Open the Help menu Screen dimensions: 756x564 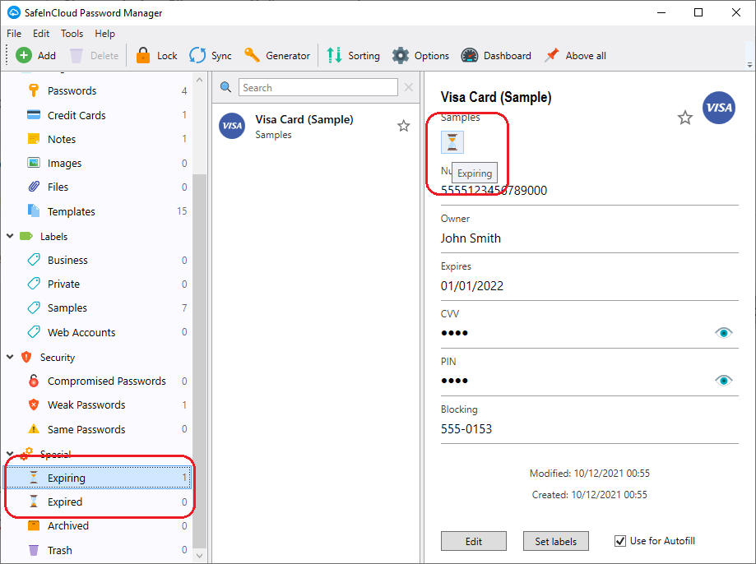coord(104,33)
